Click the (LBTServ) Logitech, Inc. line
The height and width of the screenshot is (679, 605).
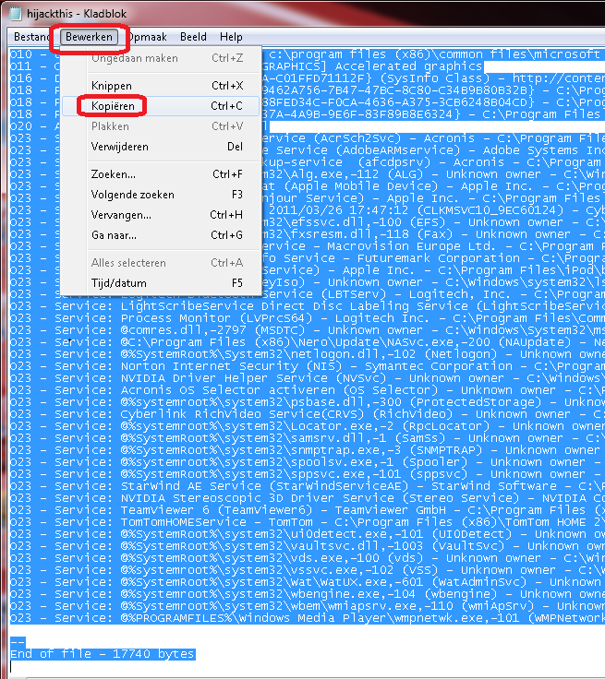434,294
